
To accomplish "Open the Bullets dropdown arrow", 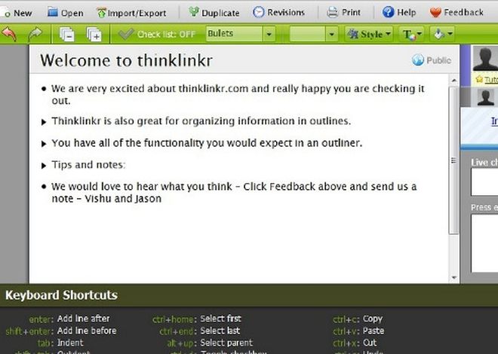I will point(269,34).
